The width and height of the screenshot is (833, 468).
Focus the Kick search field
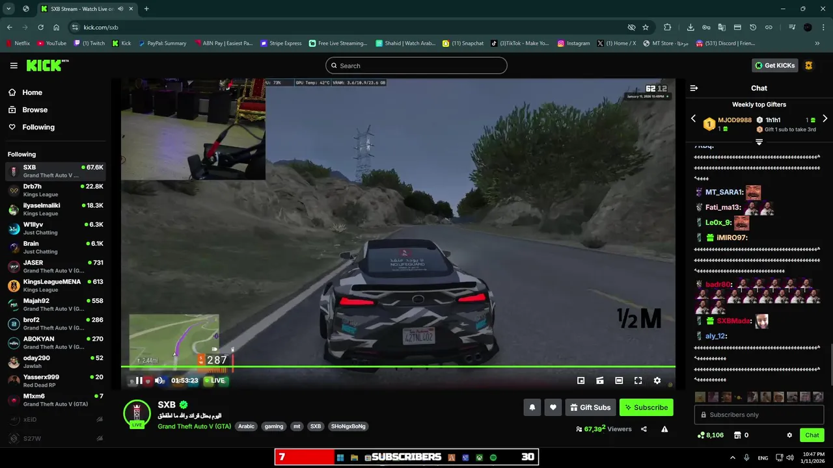coord(416,66)
